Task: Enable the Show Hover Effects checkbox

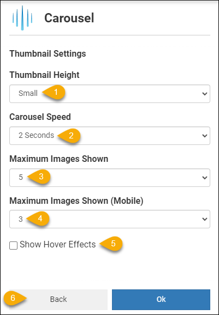Action: pos(13,245)
